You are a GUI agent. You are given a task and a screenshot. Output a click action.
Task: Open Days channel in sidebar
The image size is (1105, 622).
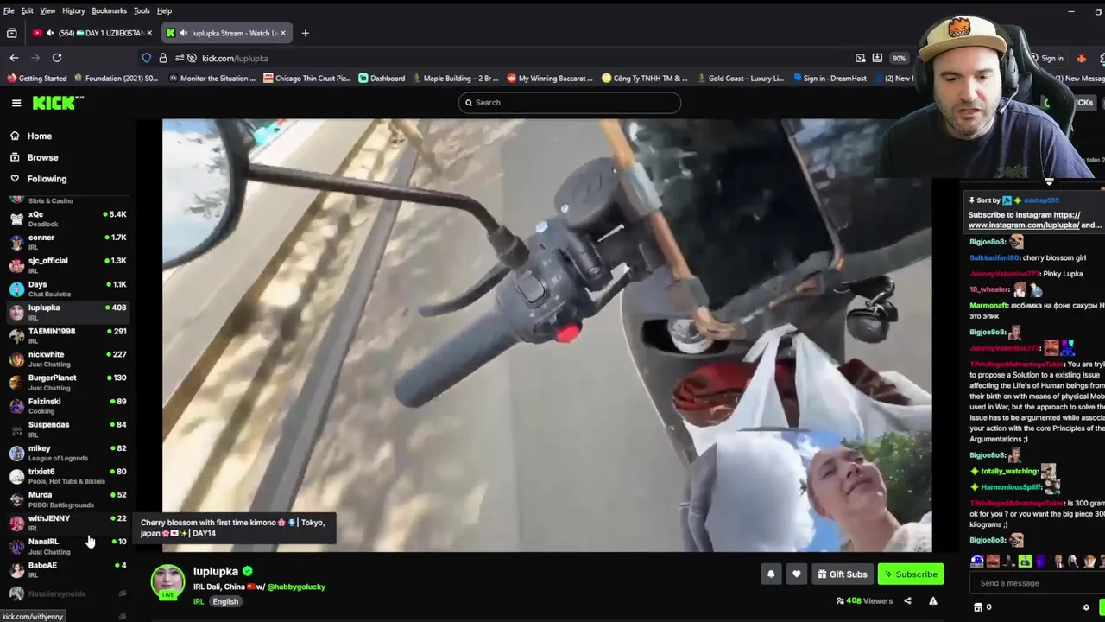[69, 289]
